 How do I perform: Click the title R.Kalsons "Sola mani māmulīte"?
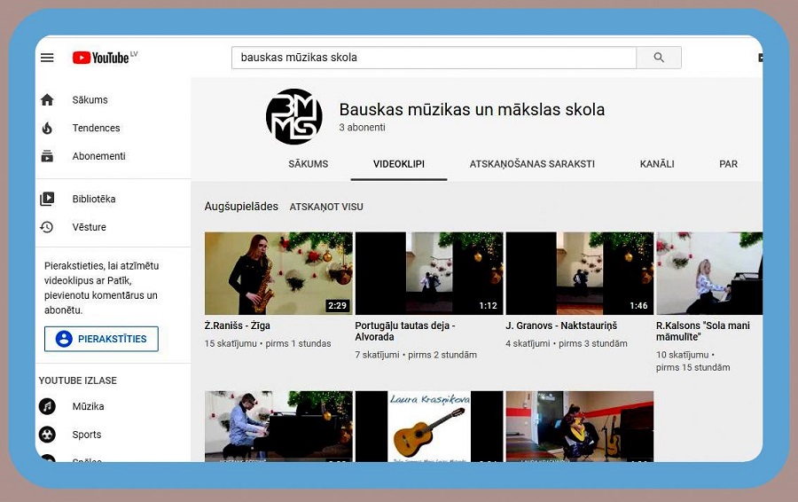click(x=703, y=331)
